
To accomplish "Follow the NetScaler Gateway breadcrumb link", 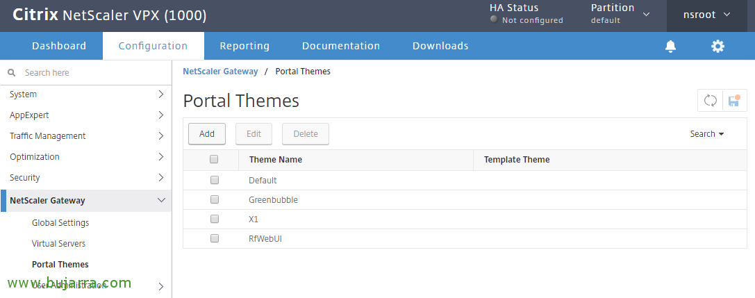I will pyautogui.click(x=221, y=72).
